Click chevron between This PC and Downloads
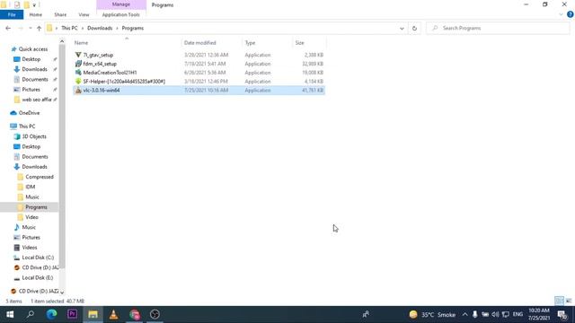 [x=83, y=28]
